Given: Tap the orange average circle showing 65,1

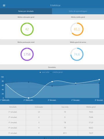Looking at the screenshot, I should 77,29.
